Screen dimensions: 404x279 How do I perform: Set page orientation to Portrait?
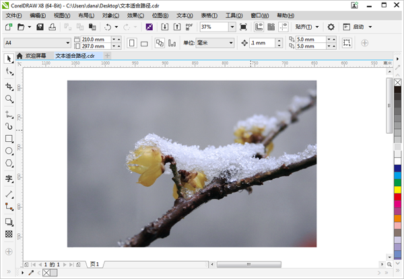[132, 43]
